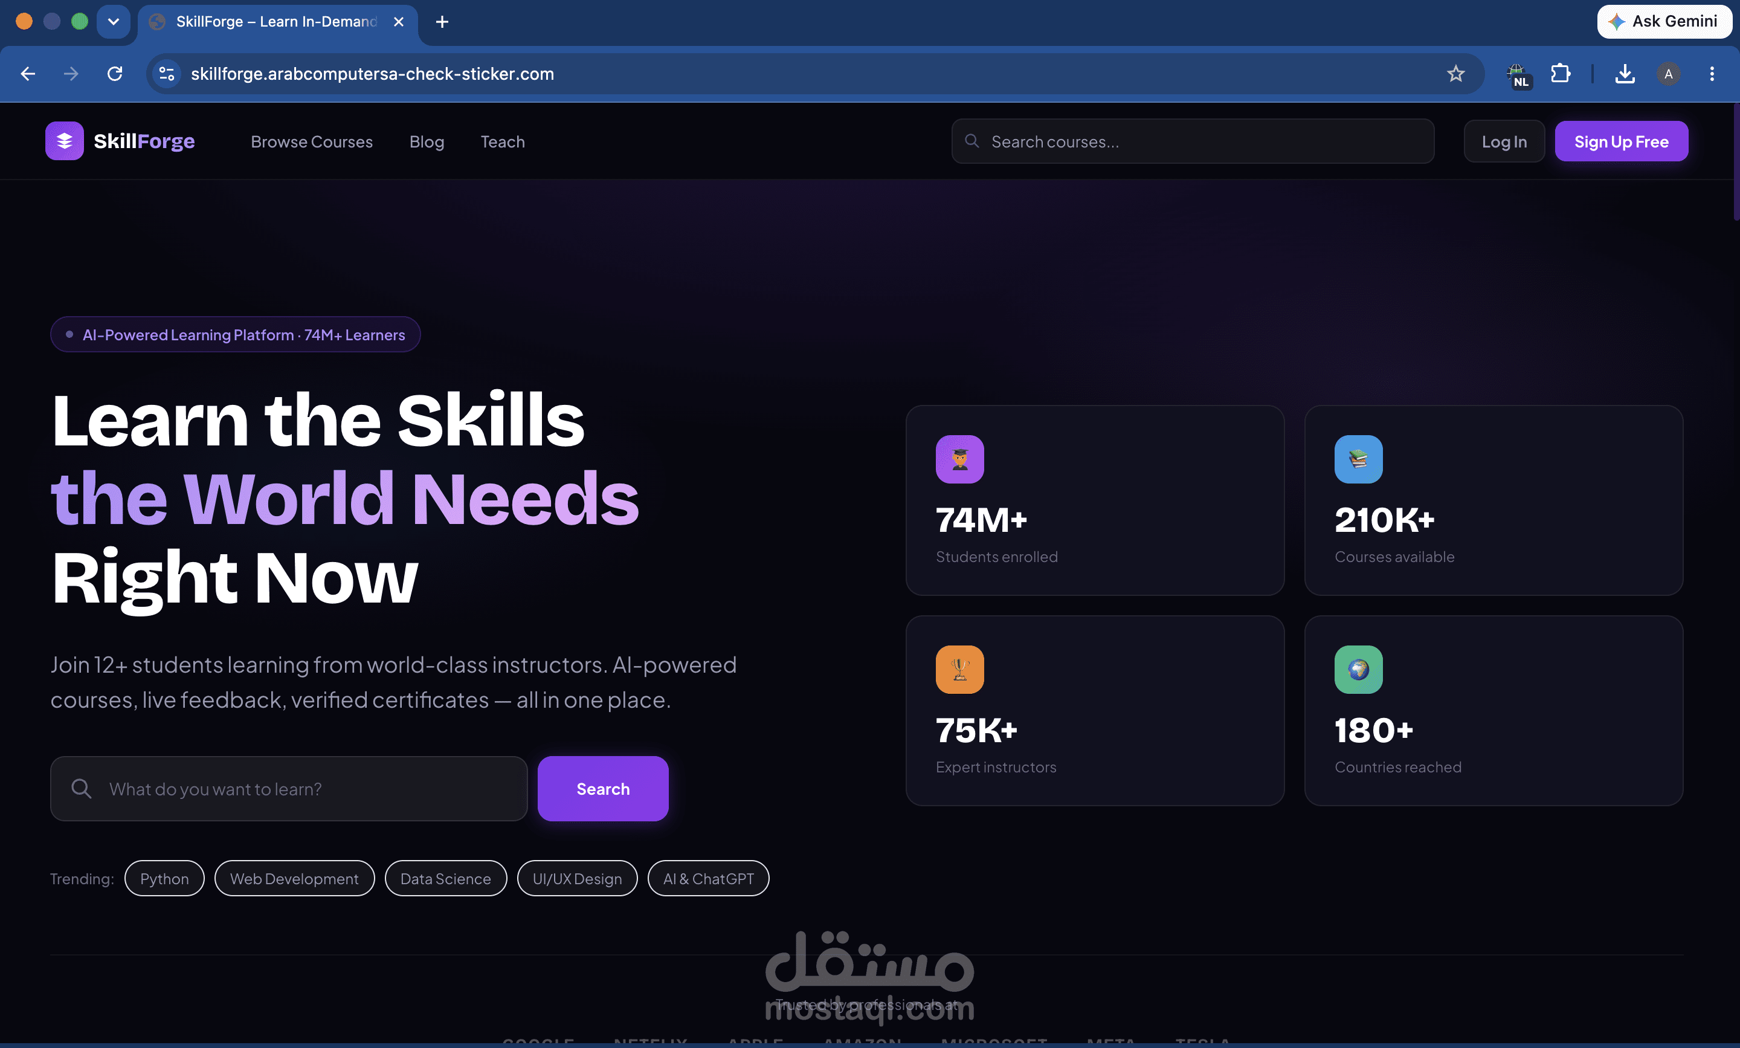Screen dimensions: 1740x1048
Task: Open site information icon in address bar
Action: 167,74
